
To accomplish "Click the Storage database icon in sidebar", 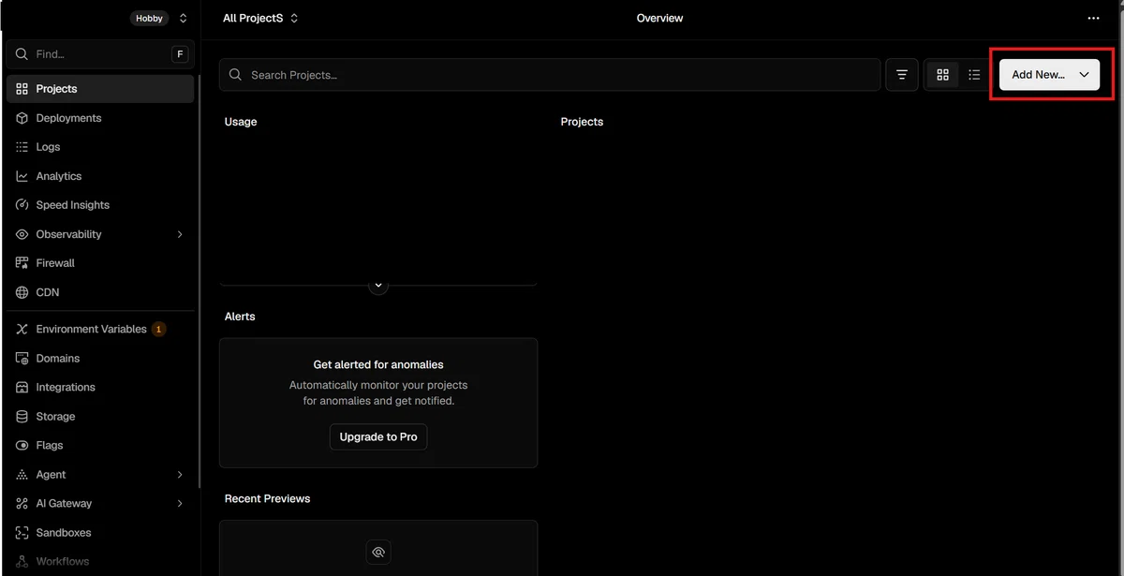I will pyautogui.click(x=22, y=416).
